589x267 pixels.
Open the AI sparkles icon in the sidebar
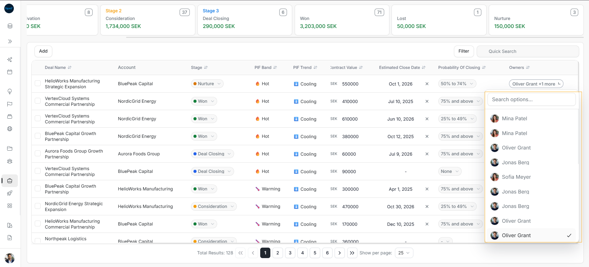(x=10, y=59)
